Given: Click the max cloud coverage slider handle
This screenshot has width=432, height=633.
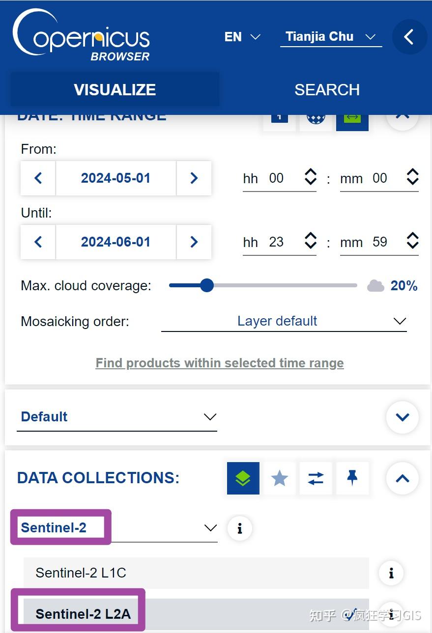Looking at the screenshot, I should click(x=207, y=285).
